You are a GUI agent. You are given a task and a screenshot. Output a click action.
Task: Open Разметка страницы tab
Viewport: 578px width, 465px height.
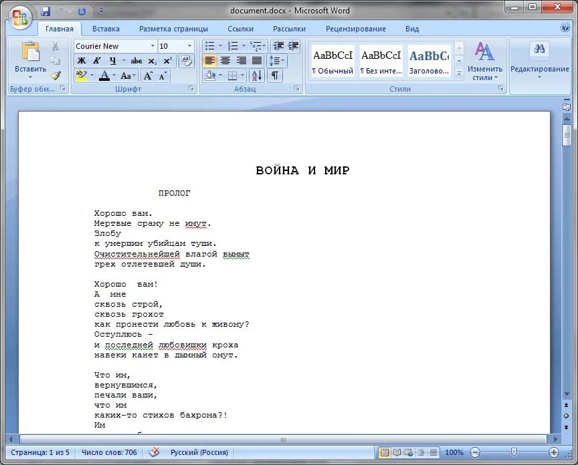coord(173,29)
